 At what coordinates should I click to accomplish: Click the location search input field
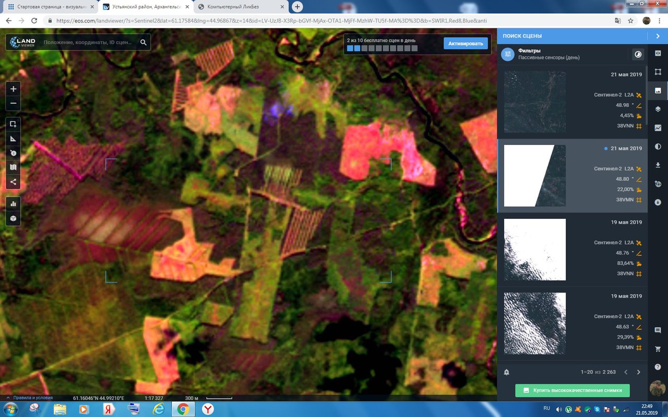[x=89, y=42]
